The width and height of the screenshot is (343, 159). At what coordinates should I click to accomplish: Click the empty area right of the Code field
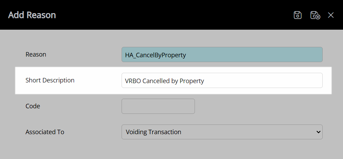[258, 106]
